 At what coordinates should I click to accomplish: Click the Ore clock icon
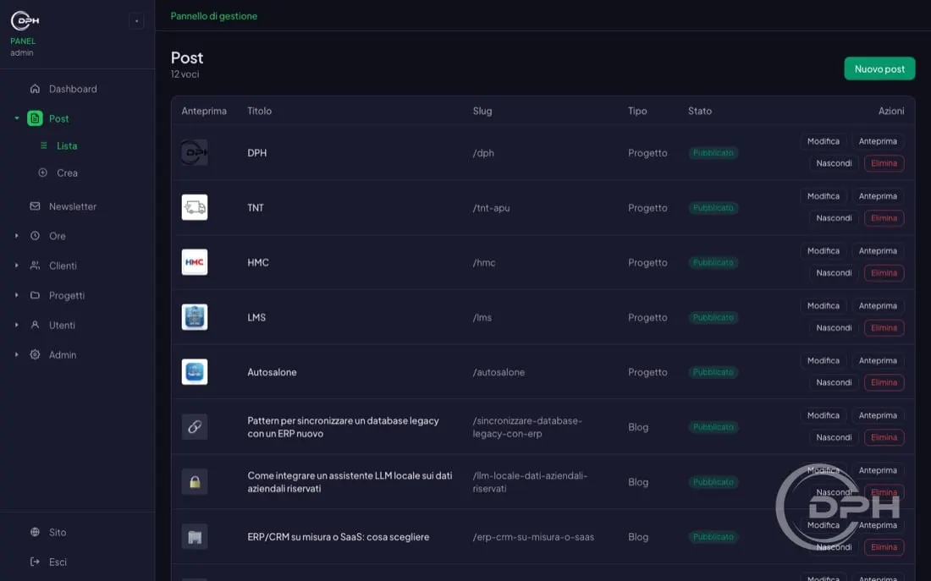pos(35,236)
